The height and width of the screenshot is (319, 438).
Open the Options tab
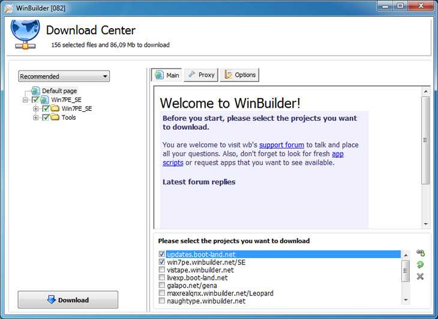239,75
